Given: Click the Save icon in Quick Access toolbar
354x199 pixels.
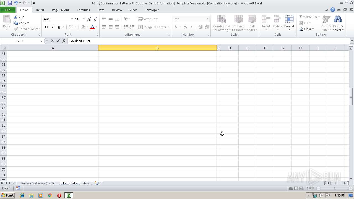Looking at the screenshot, I should pyautogui.click(x=10, y=3).
